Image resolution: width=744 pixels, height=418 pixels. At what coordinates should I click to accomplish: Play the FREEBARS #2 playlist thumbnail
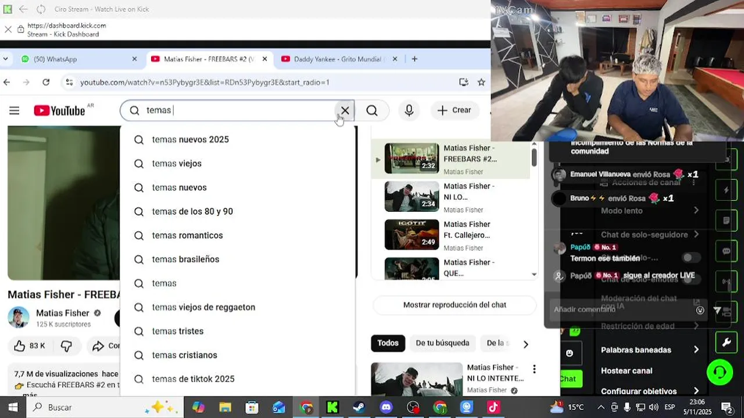(x=412, y=158)
